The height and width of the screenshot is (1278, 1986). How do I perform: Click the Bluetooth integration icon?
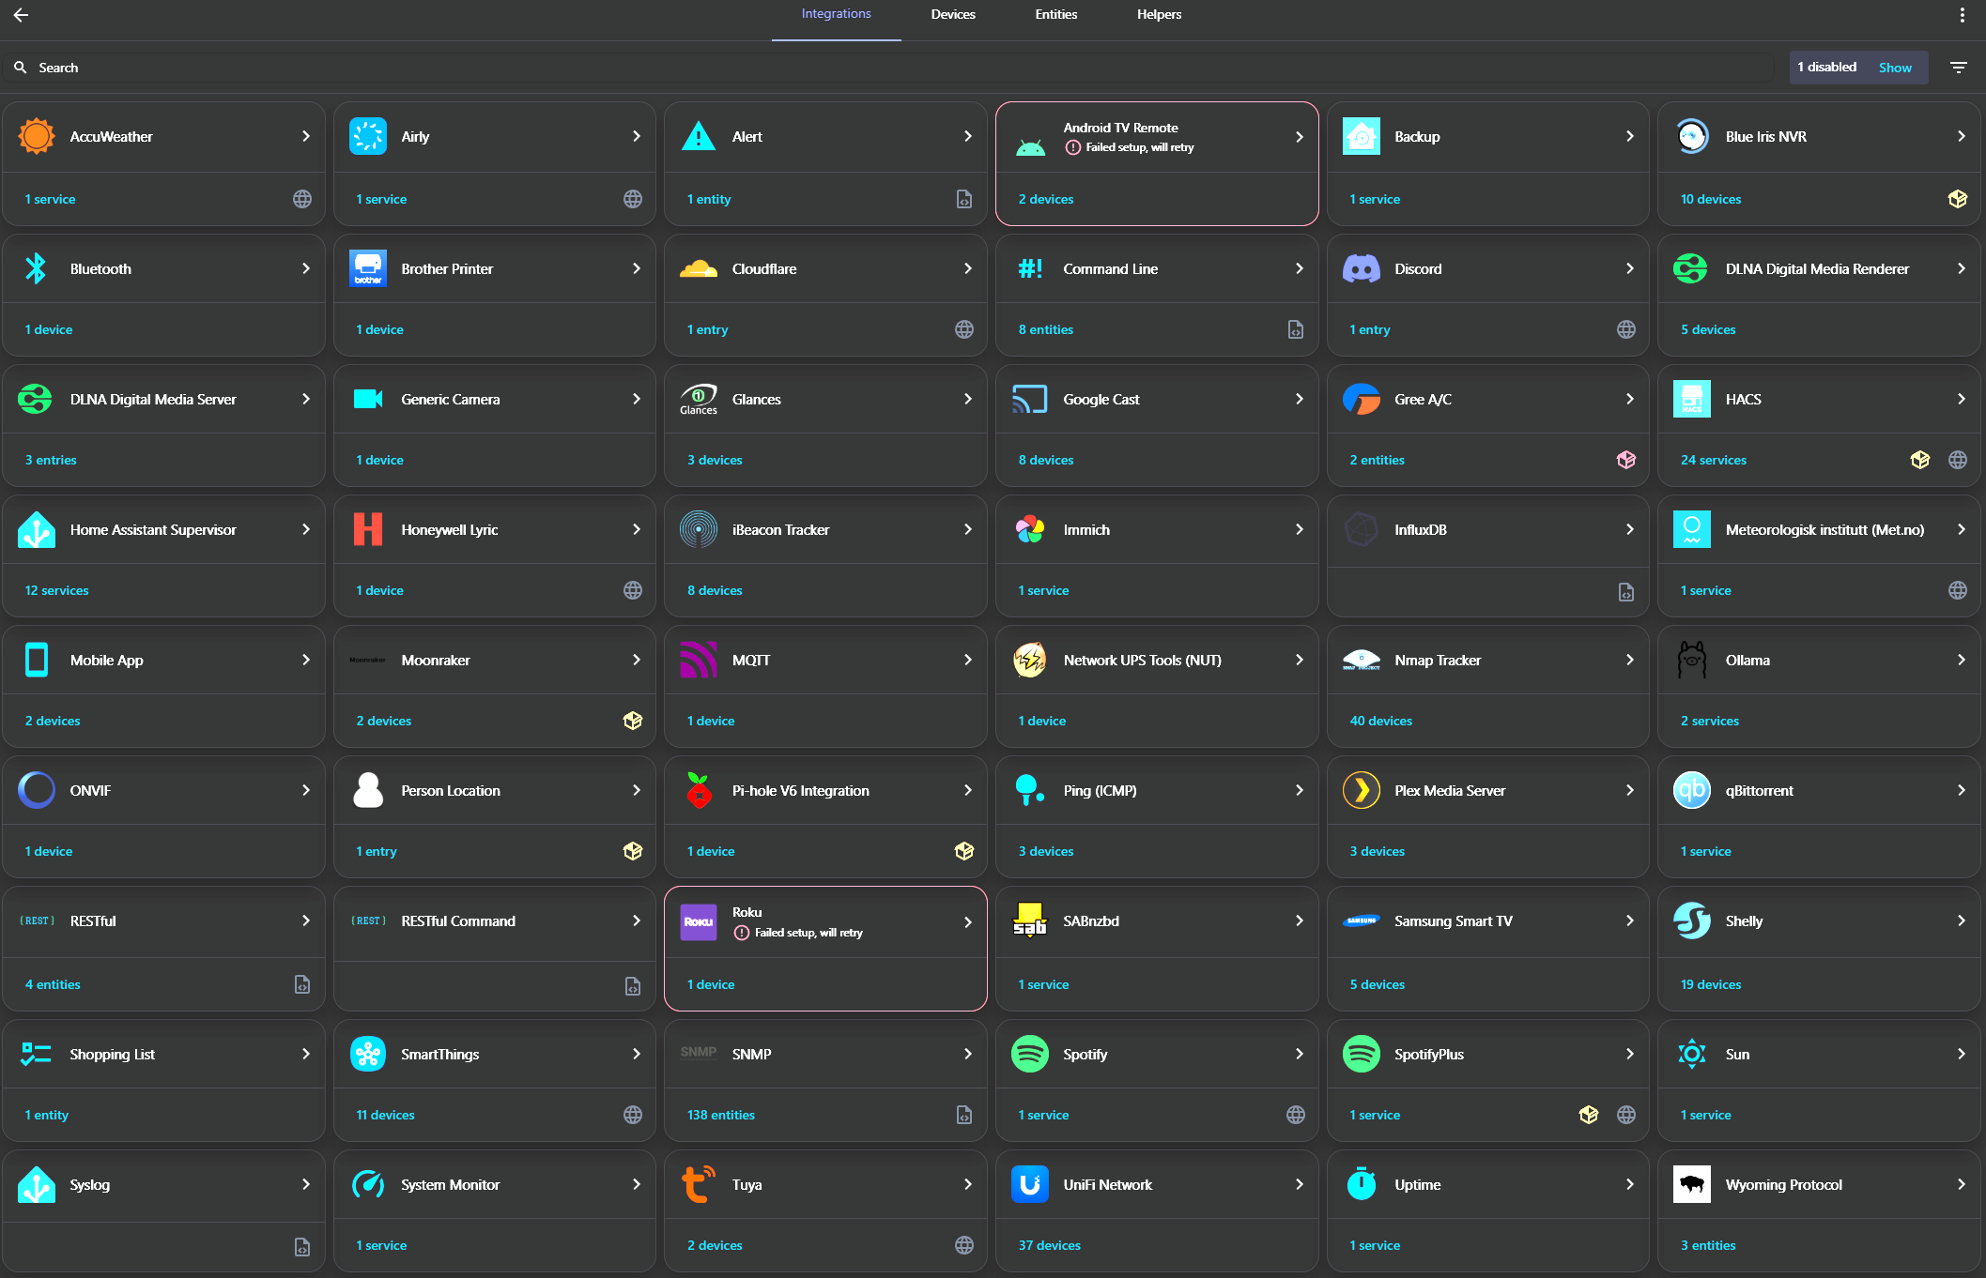click(x=36, y=268)
